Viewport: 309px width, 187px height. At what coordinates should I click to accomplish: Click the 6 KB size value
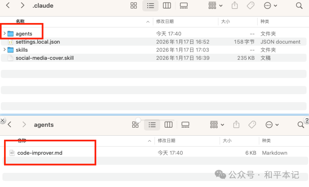click(251, 153)
